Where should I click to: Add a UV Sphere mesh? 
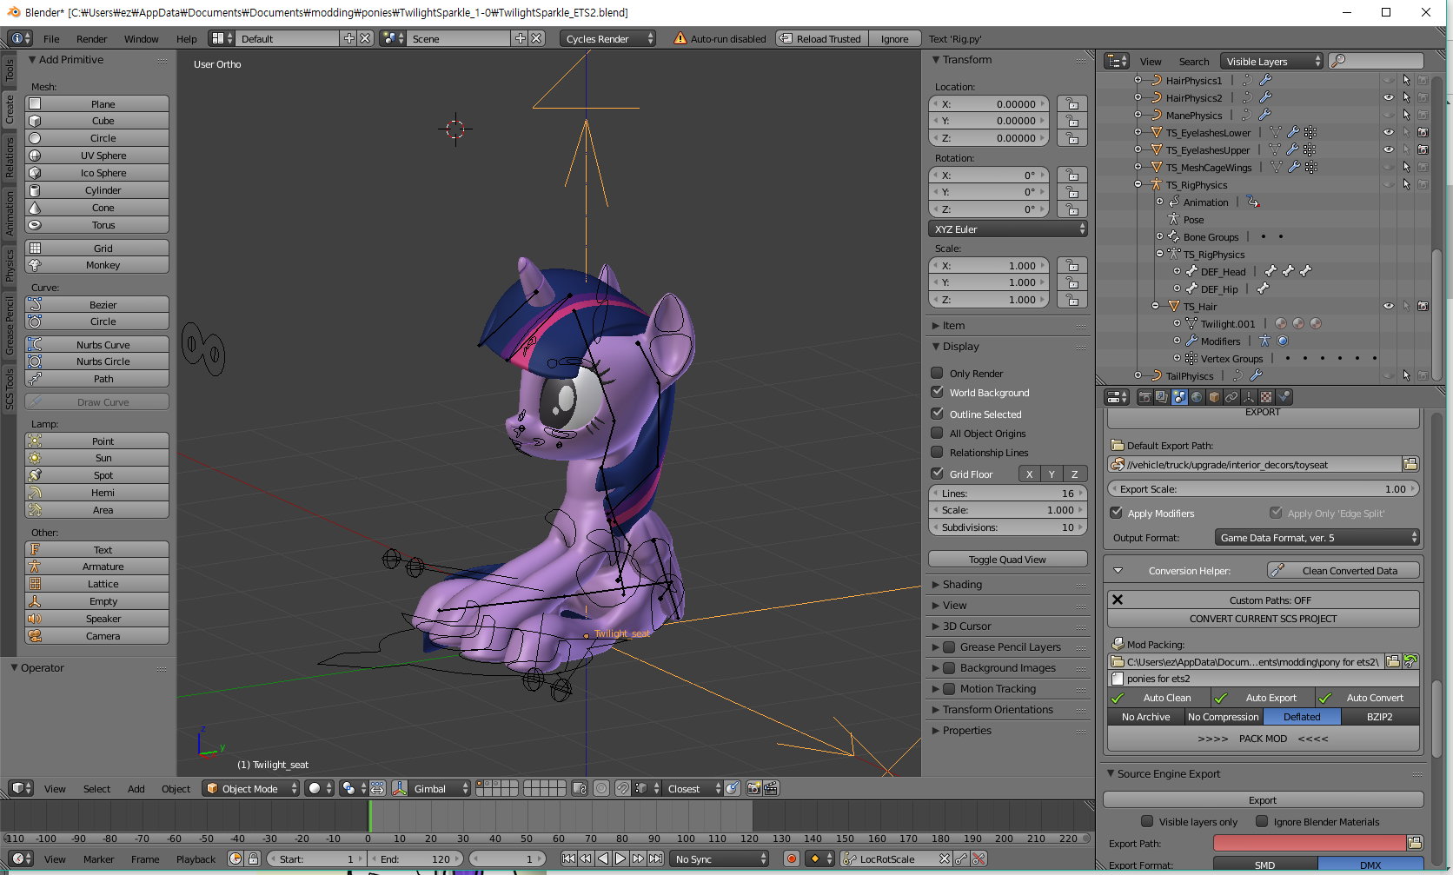click(97, 156)
